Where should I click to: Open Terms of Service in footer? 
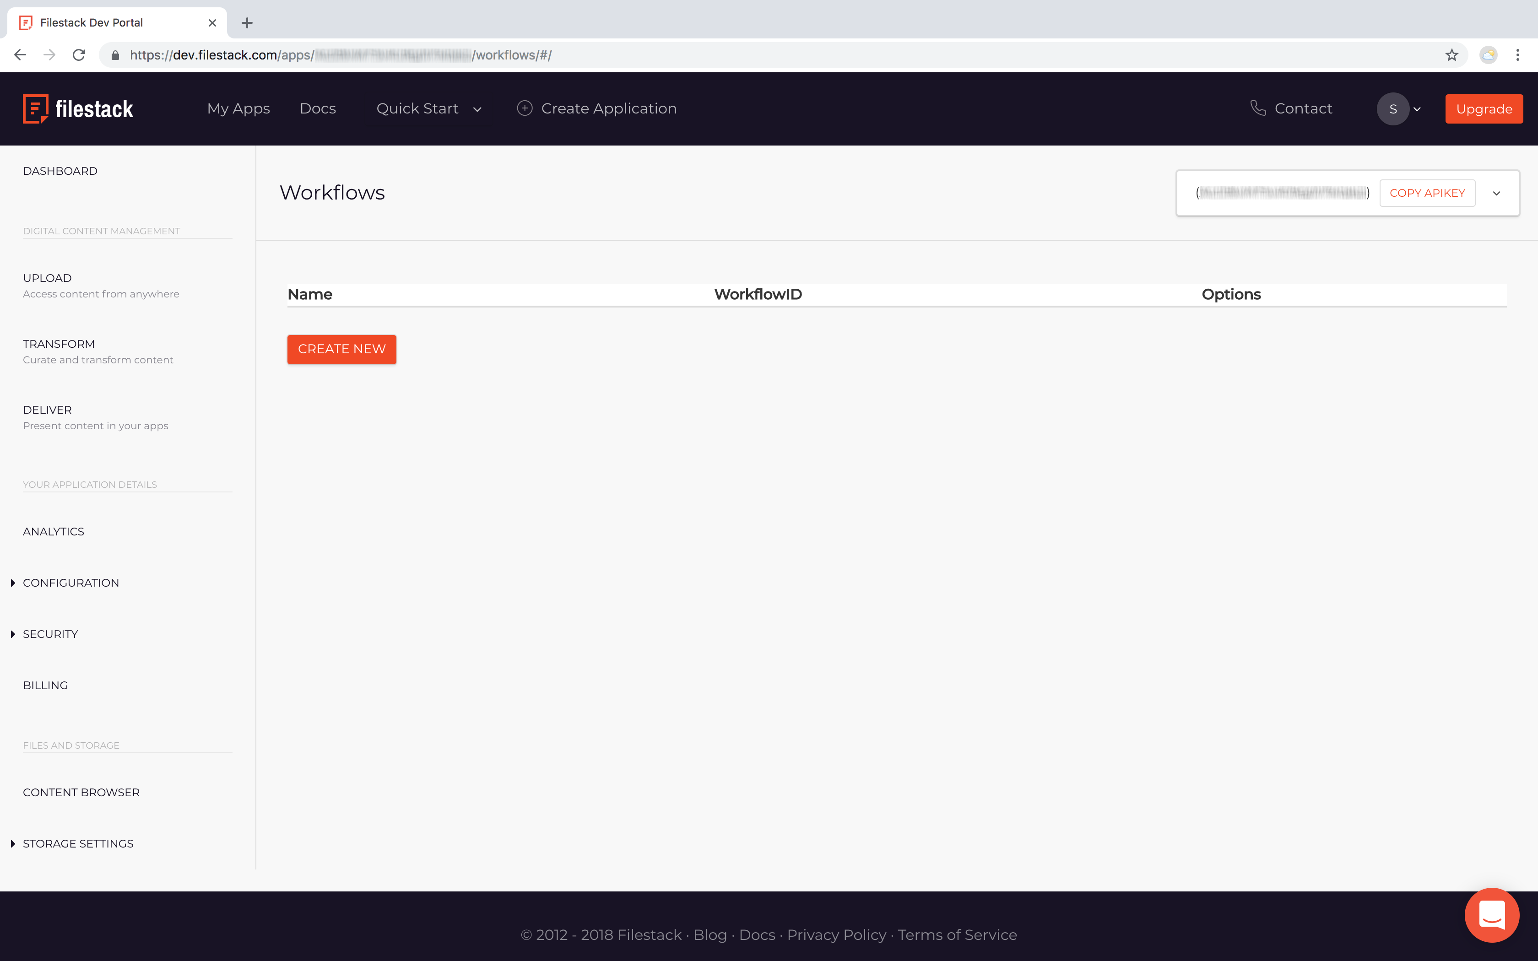(x=957, y=935)
